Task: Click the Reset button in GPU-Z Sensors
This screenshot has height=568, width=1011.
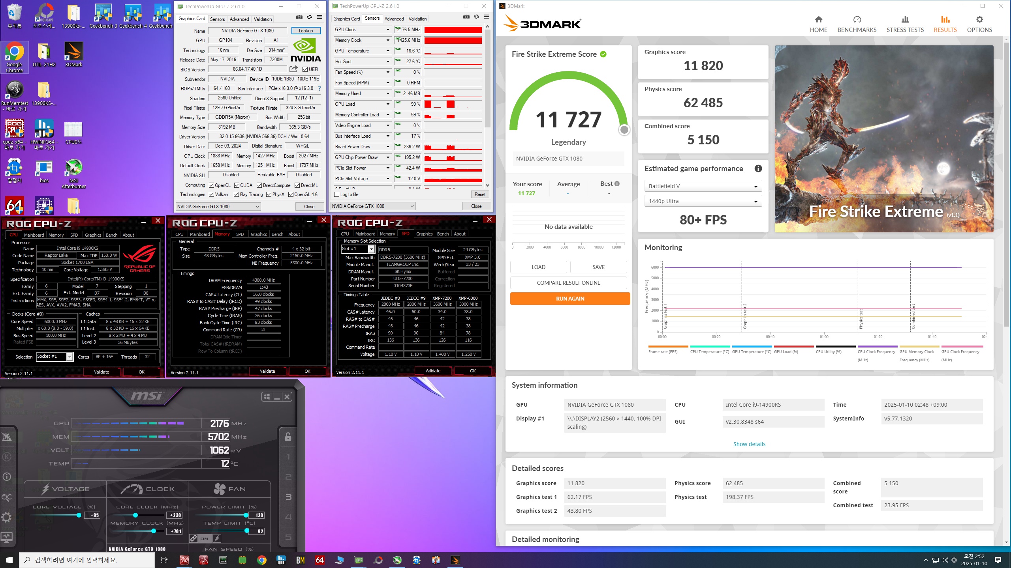Action: (x=480, y=194)
